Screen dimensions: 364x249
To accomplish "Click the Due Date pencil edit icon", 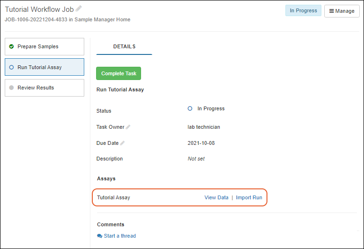I will (x=123, y=143).
